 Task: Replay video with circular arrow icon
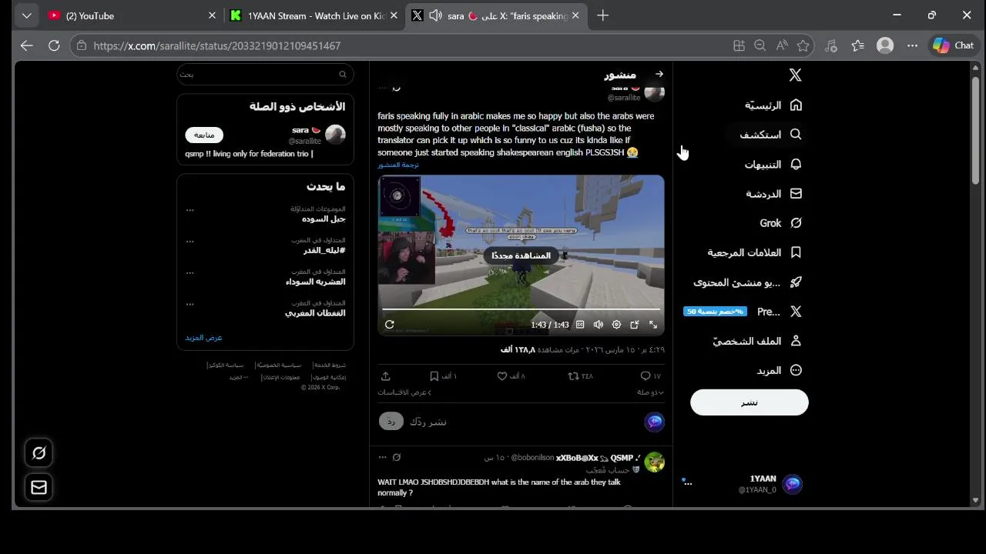[389, 325]
